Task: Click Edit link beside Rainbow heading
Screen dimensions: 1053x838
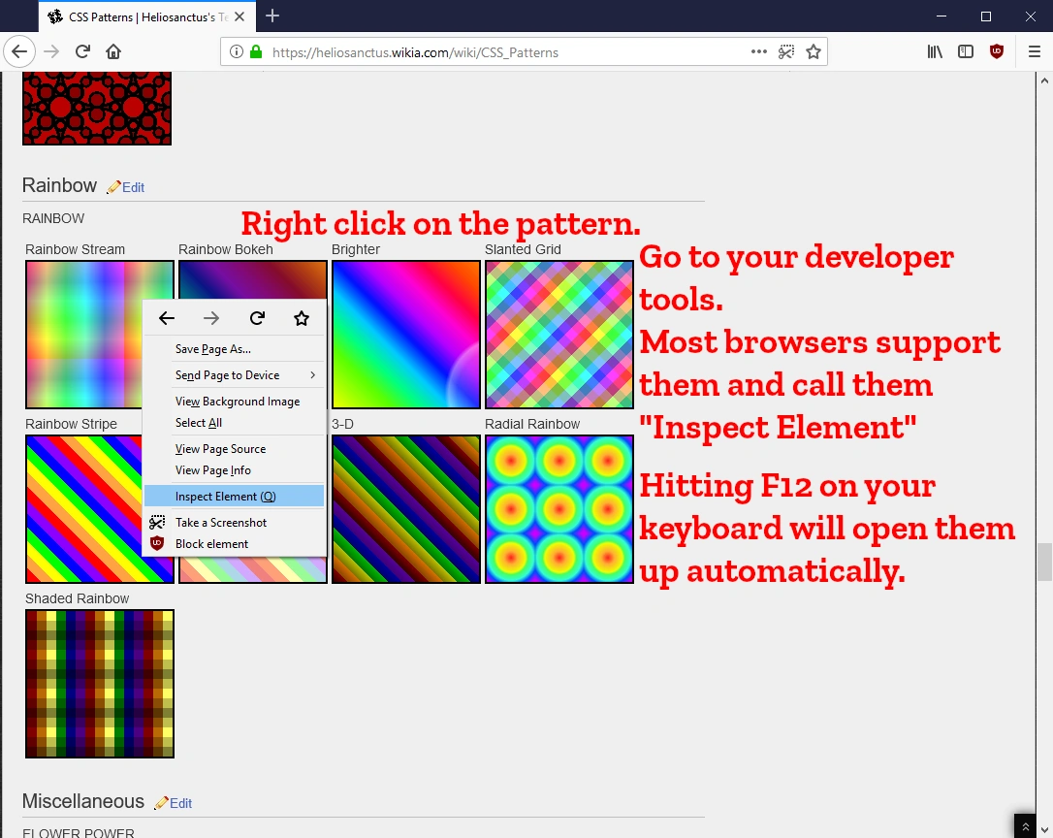Action: pyautogui.click(x=133, y=187)
